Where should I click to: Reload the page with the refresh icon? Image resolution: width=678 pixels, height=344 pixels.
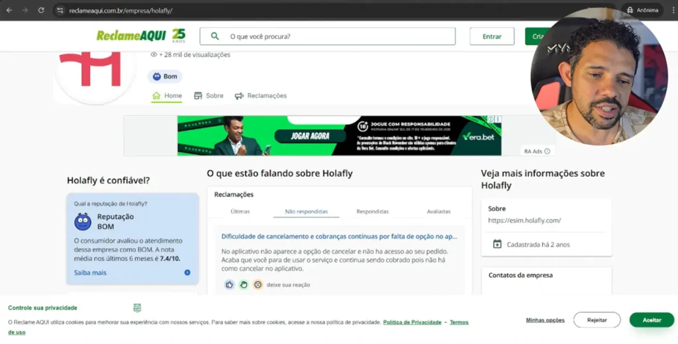(x=40, y=10)
